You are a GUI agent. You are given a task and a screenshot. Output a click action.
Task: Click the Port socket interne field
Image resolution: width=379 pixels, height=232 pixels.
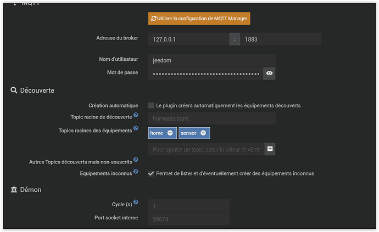click(x=188, y=219)
